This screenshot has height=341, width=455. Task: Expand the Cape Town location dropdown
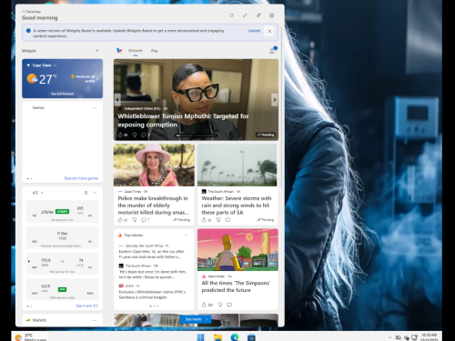click(55, 65)
